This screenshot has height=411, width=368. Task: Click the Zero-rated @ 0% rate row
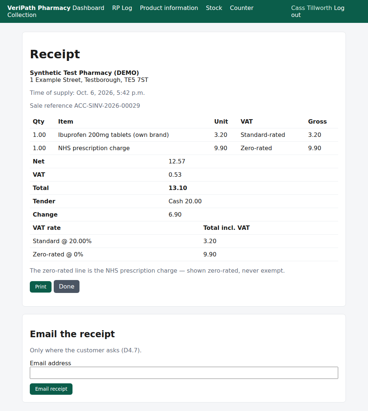(184, 254)
